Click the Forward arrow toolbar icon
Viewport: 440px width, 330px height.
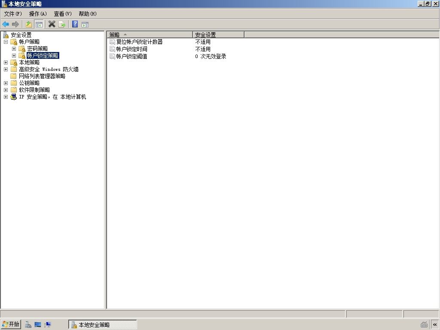tap(15, 24)
